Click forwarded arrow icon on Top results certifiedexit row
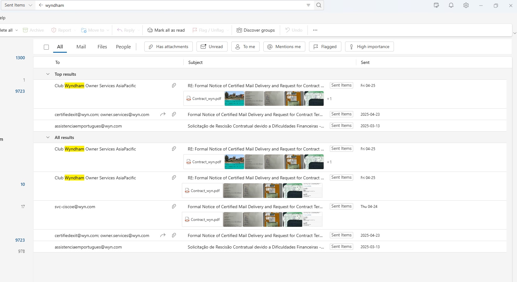The height and width of the screenshot is (282, 517). tap(163, 114)
